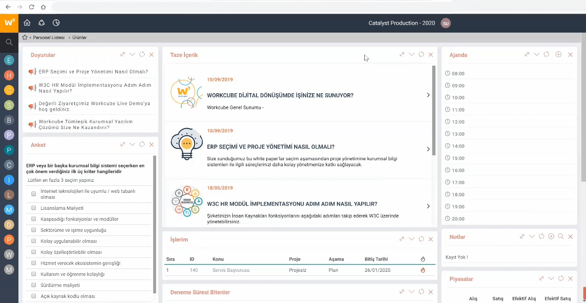
Task: Open announcement 'Değerli Ziyaretçimiz Workcube Live Demo'
Action: tap(94, 107)
